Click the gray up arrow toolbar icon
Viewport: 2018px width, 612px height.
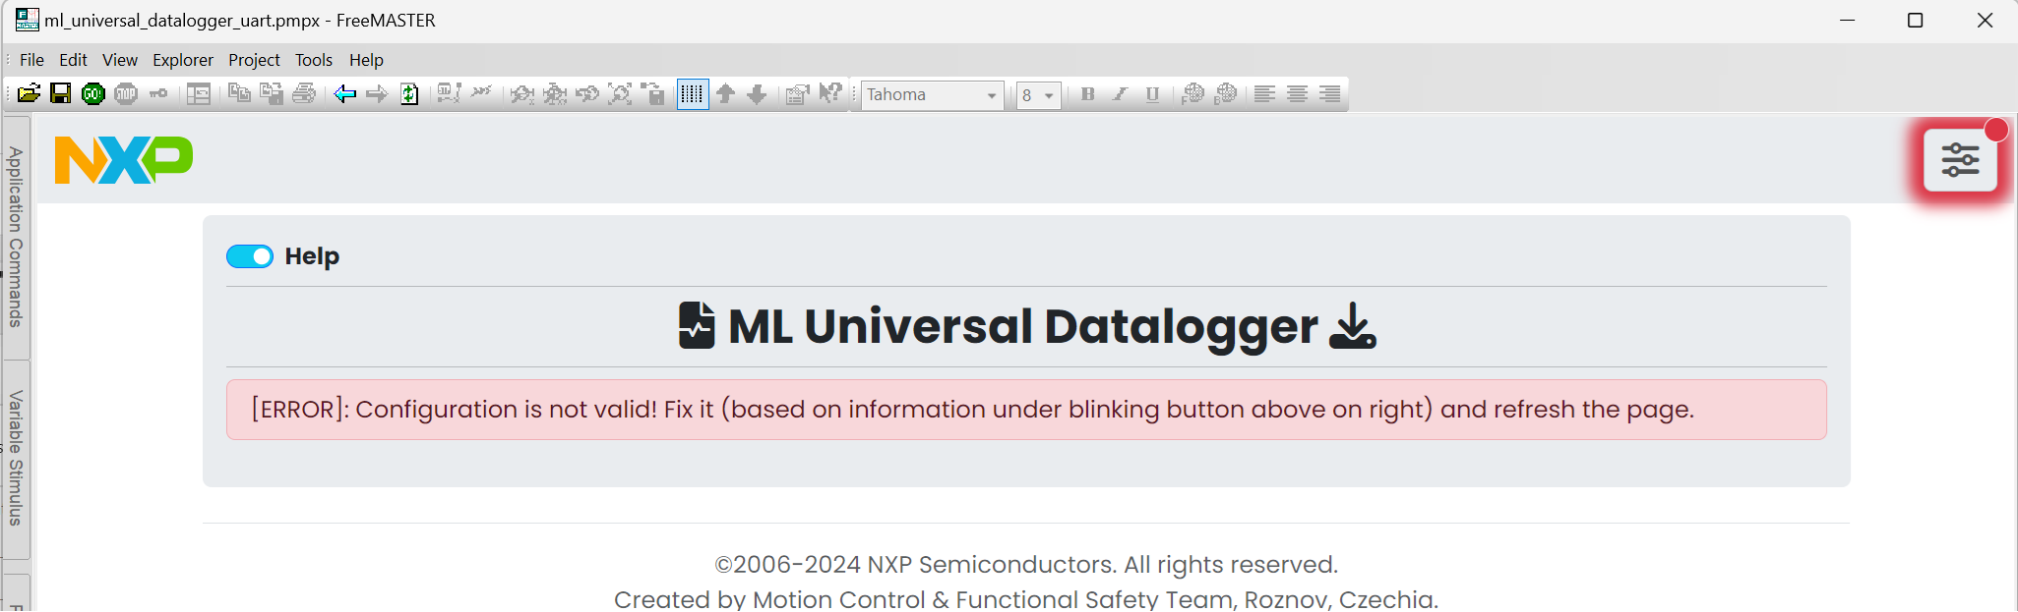point(725,94)
